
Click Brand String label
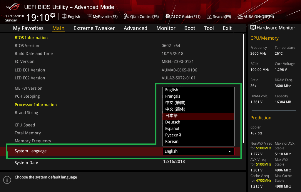point(26,113)
